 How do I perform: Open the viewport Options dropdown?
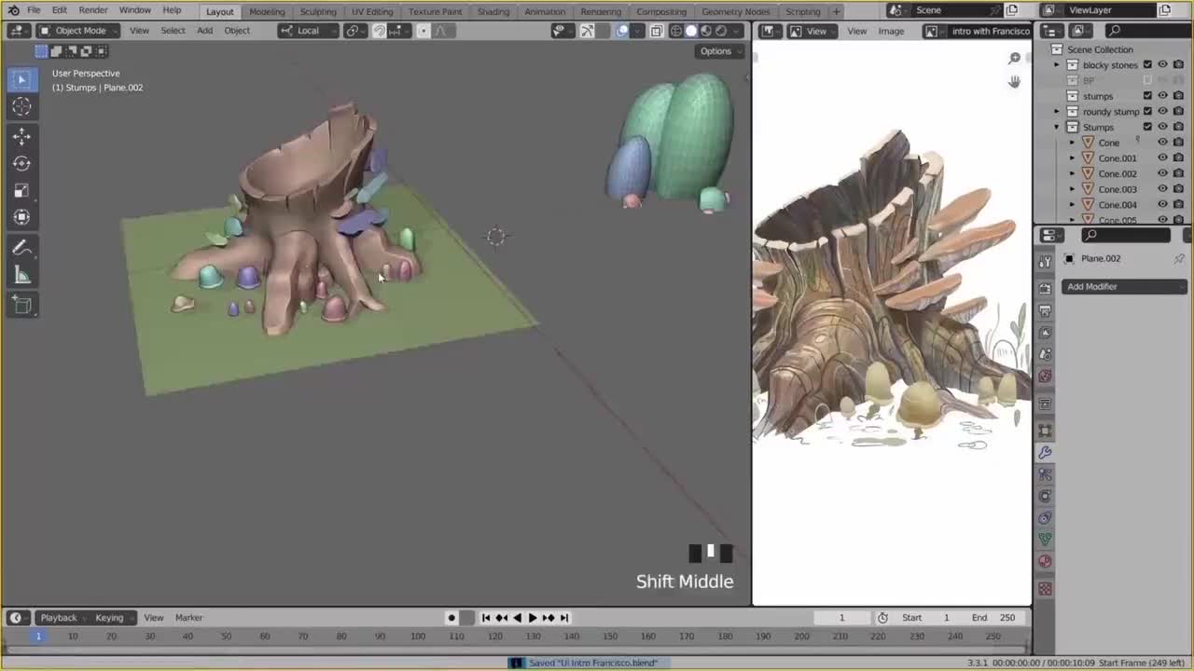pyautogui.click(x=720, y=51)
